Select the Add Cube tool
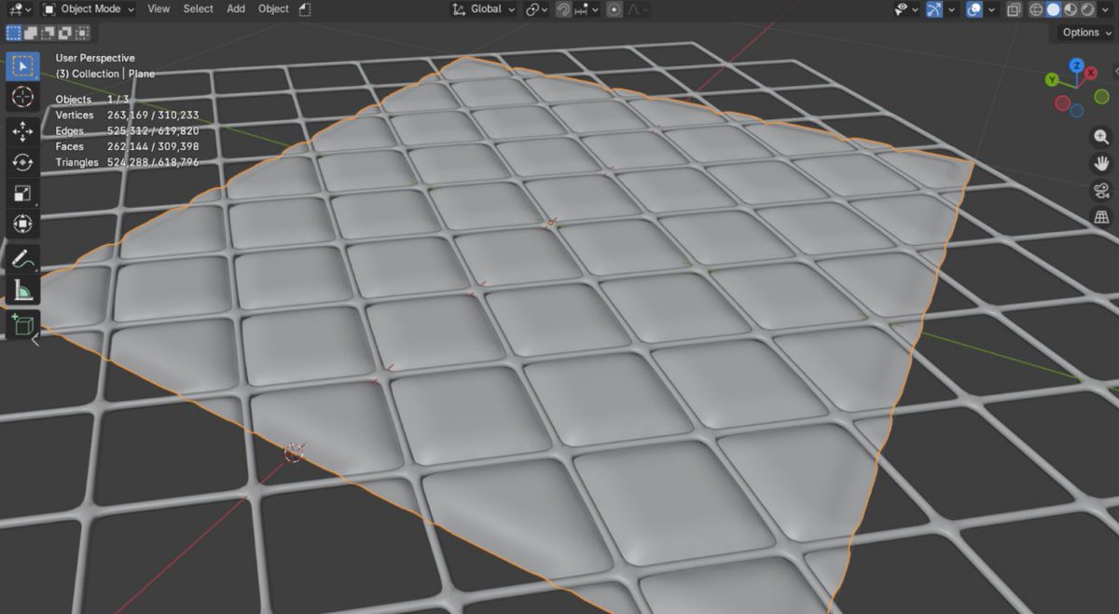This screenshot has width=1119, height=614. tap(23, 324)
